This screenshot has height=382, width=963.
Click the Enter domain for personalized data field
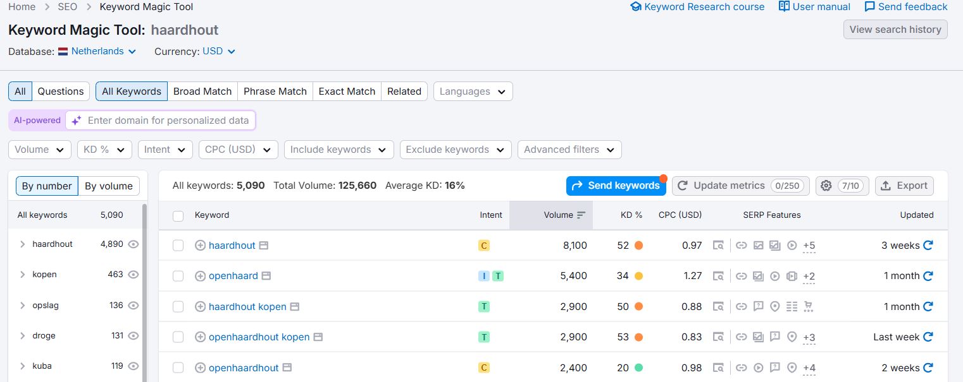click(168, 120)
